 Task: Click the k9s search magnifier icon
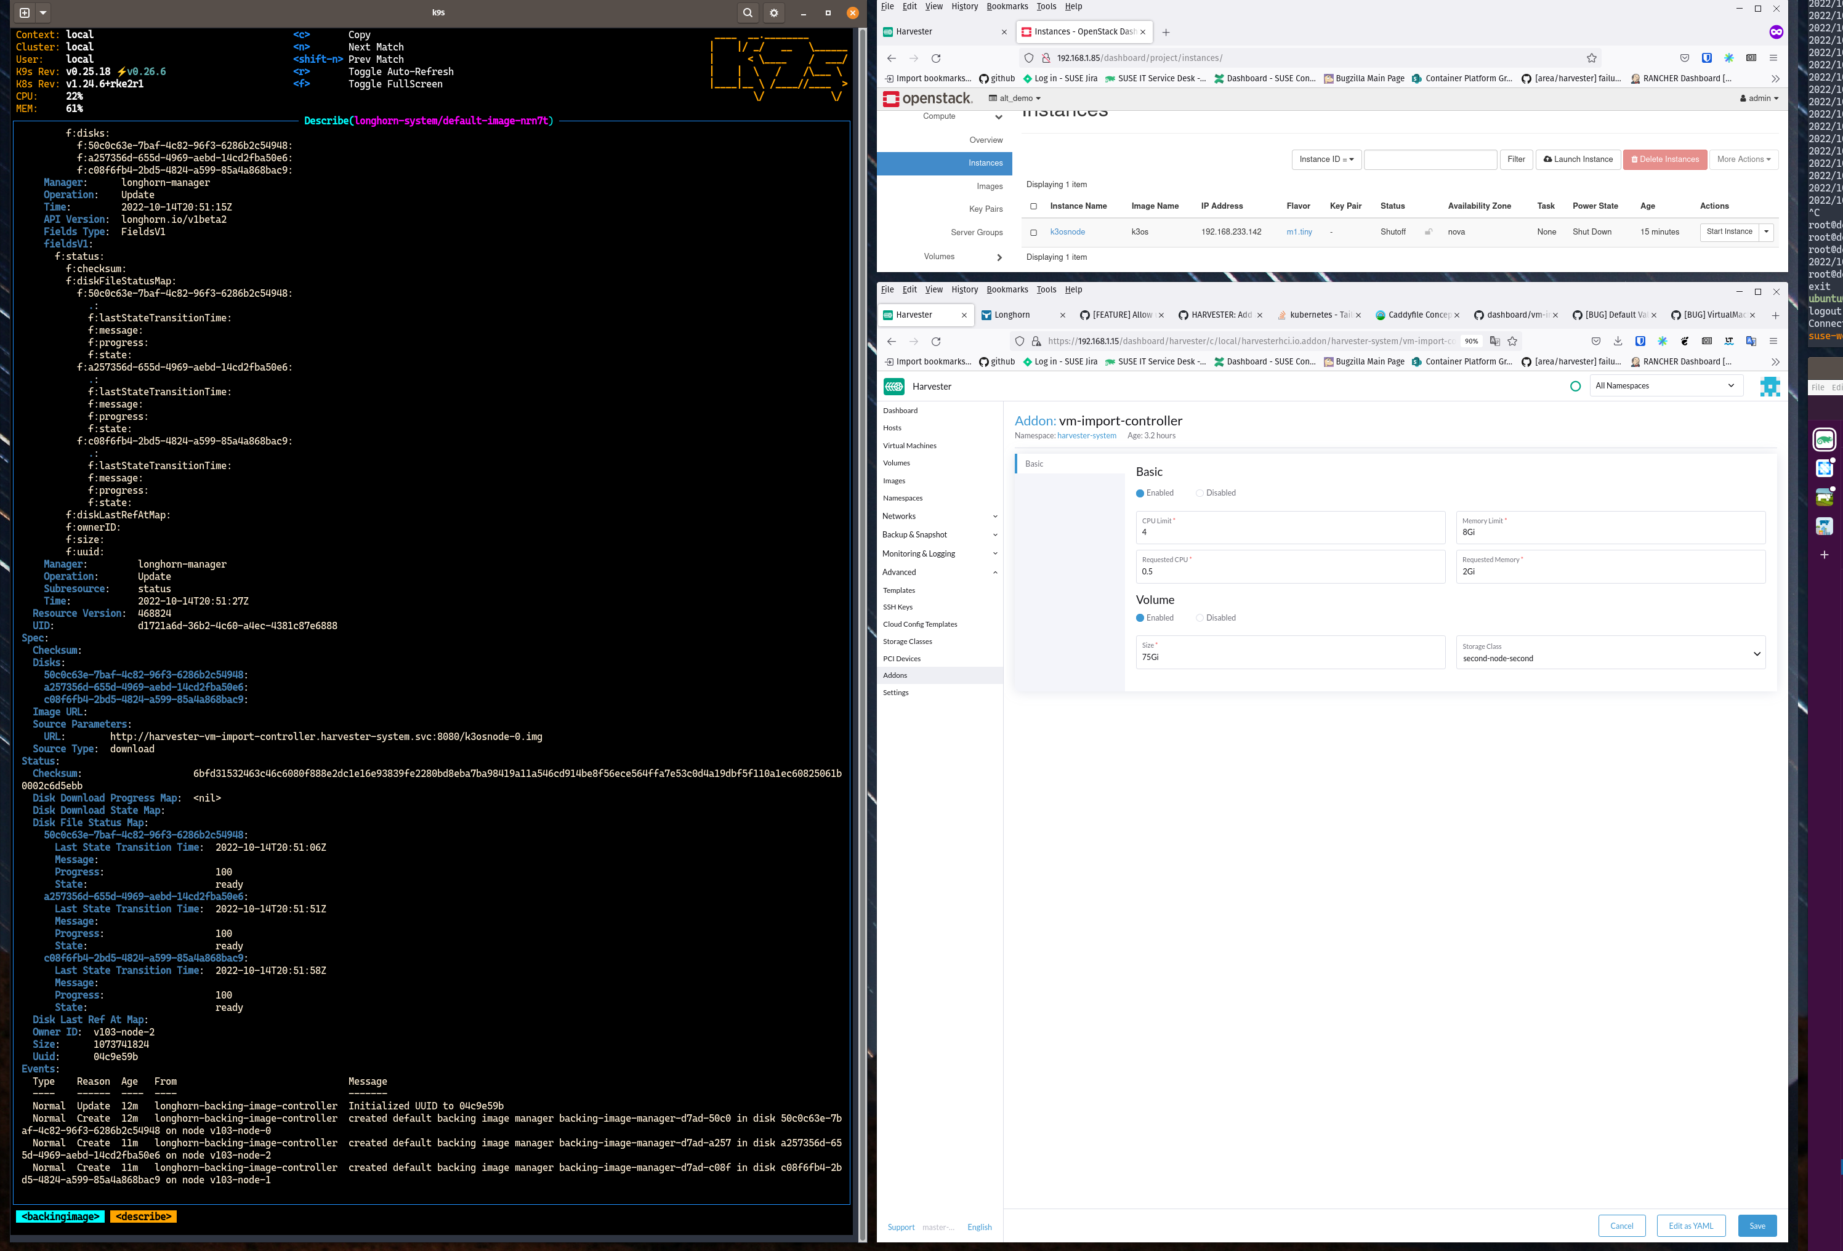coord(747,13)
